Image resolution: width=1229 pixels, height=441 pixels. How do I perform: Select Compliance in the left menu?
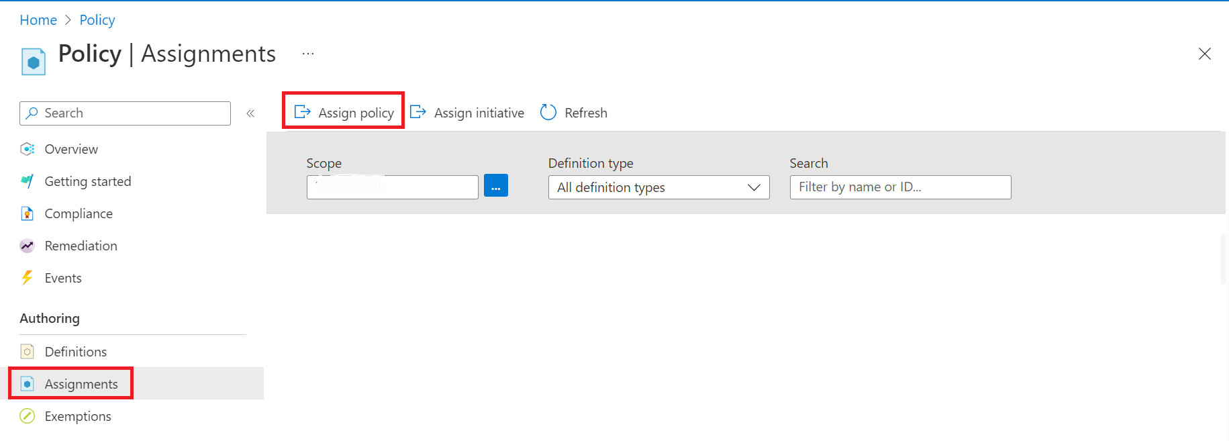pyautogui.click(x=79, y=213)
